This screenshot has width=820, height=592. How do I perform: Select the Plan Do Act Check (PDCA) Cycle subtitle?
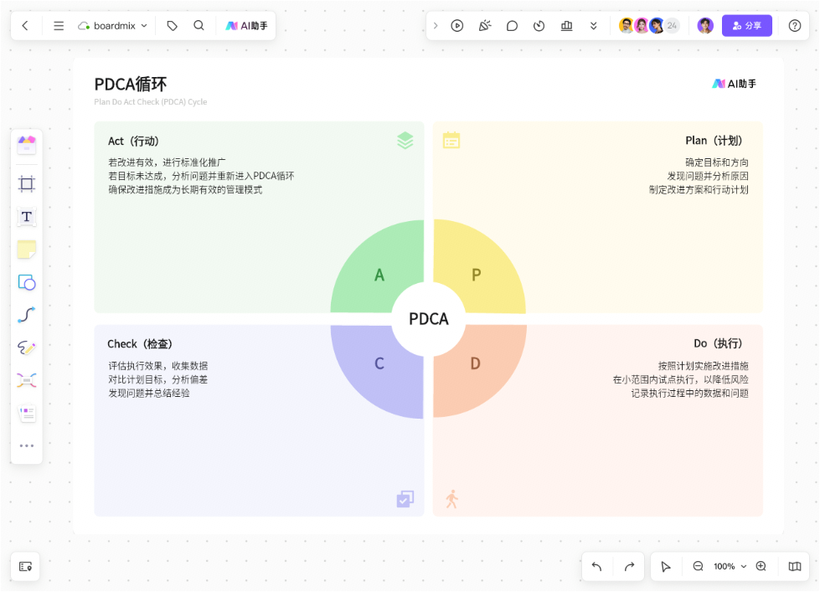(x=151, y=102)
